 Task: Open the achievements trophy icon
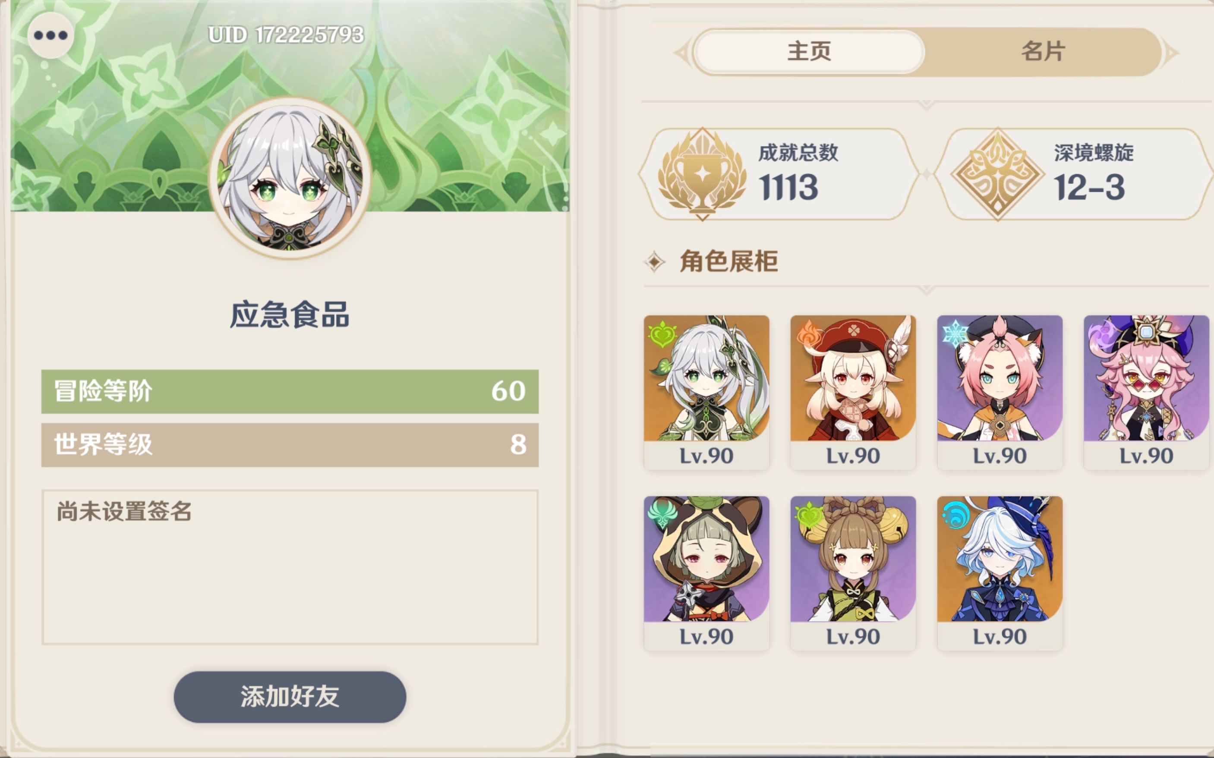pyautogui.click(x=702, y=174)
